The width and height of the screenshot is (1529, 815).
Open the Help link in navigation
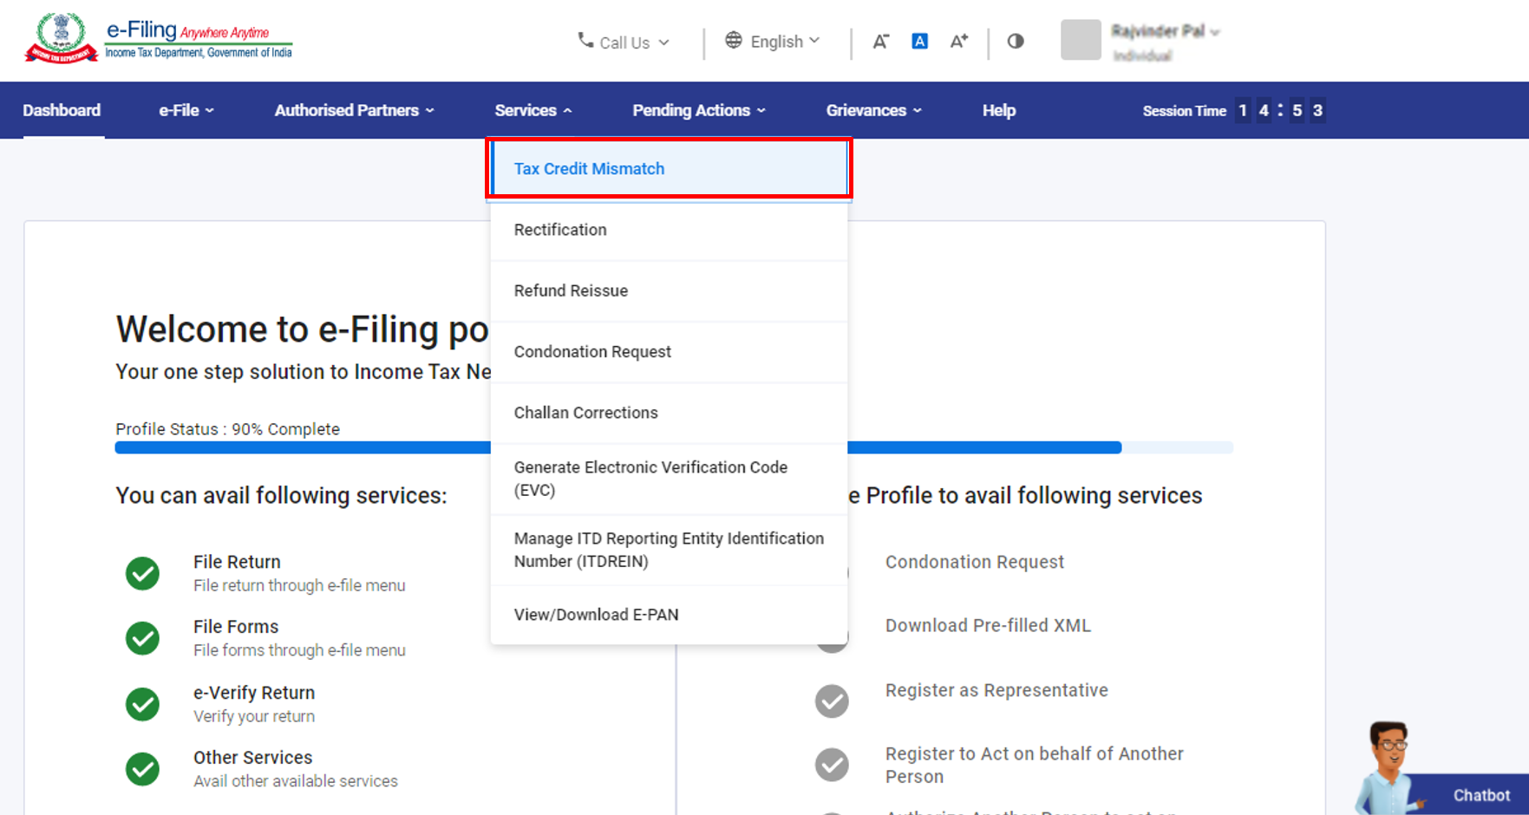point(998,110)
